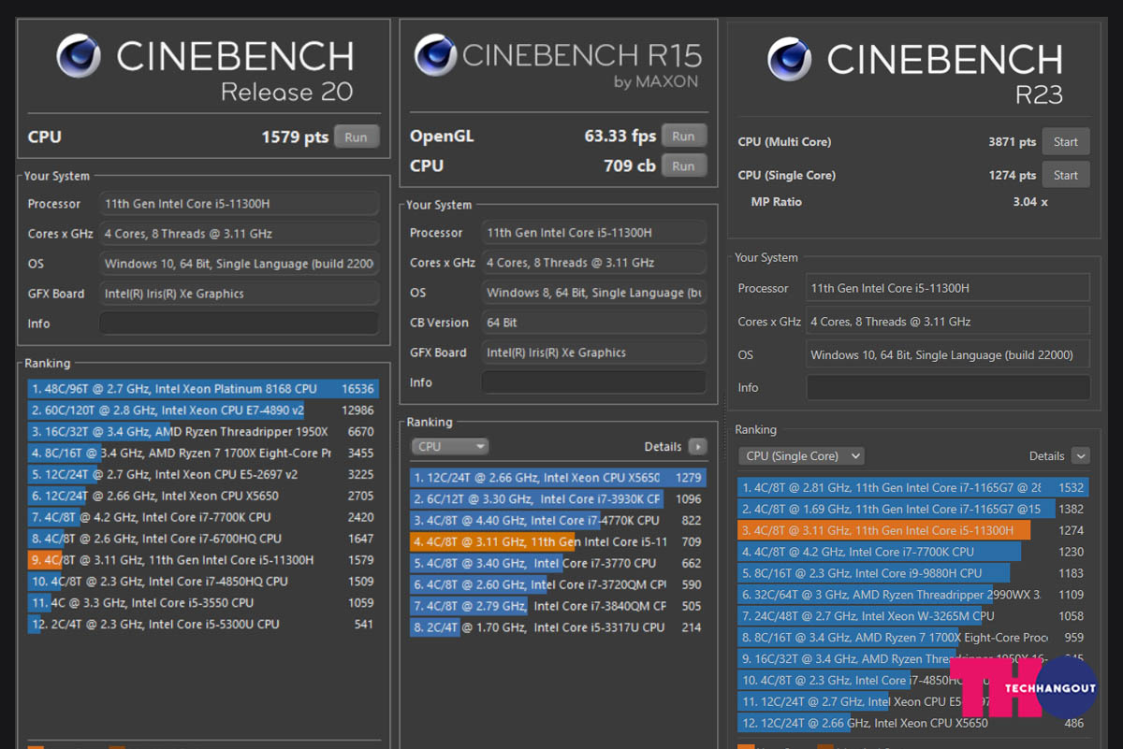The width and height of the screenshot is (1123, 749).
Task: Select Core i7-3770 row in R15 ranking
Action: coord(558,564)
